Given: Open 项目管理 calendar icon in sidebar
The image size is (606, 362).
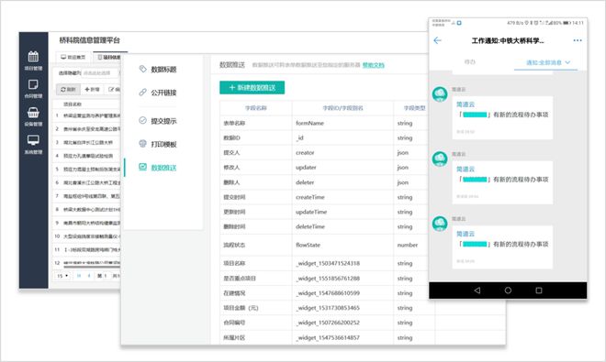Looking at the screenshot, I should click(33, 57).
